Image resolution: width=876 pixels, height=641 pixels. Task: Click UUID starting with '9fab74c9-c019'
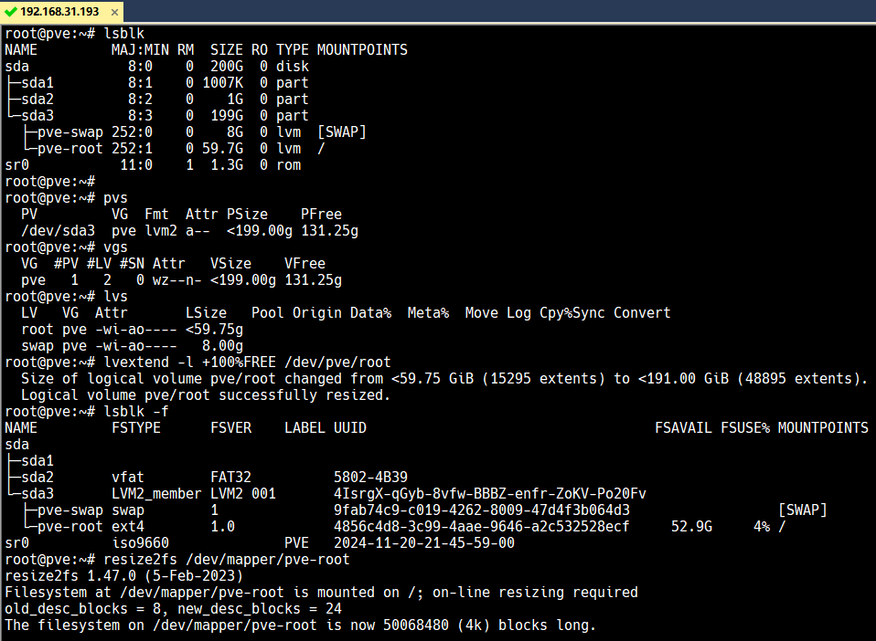[x=482, y=510]
